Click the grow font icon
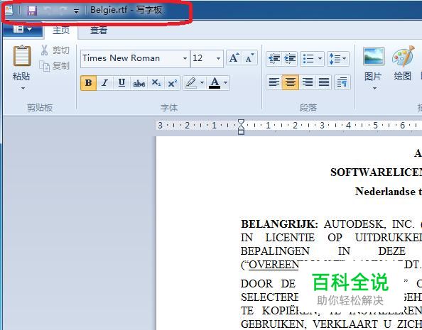This screenshot has width=422, height=330. click(234, 57)
